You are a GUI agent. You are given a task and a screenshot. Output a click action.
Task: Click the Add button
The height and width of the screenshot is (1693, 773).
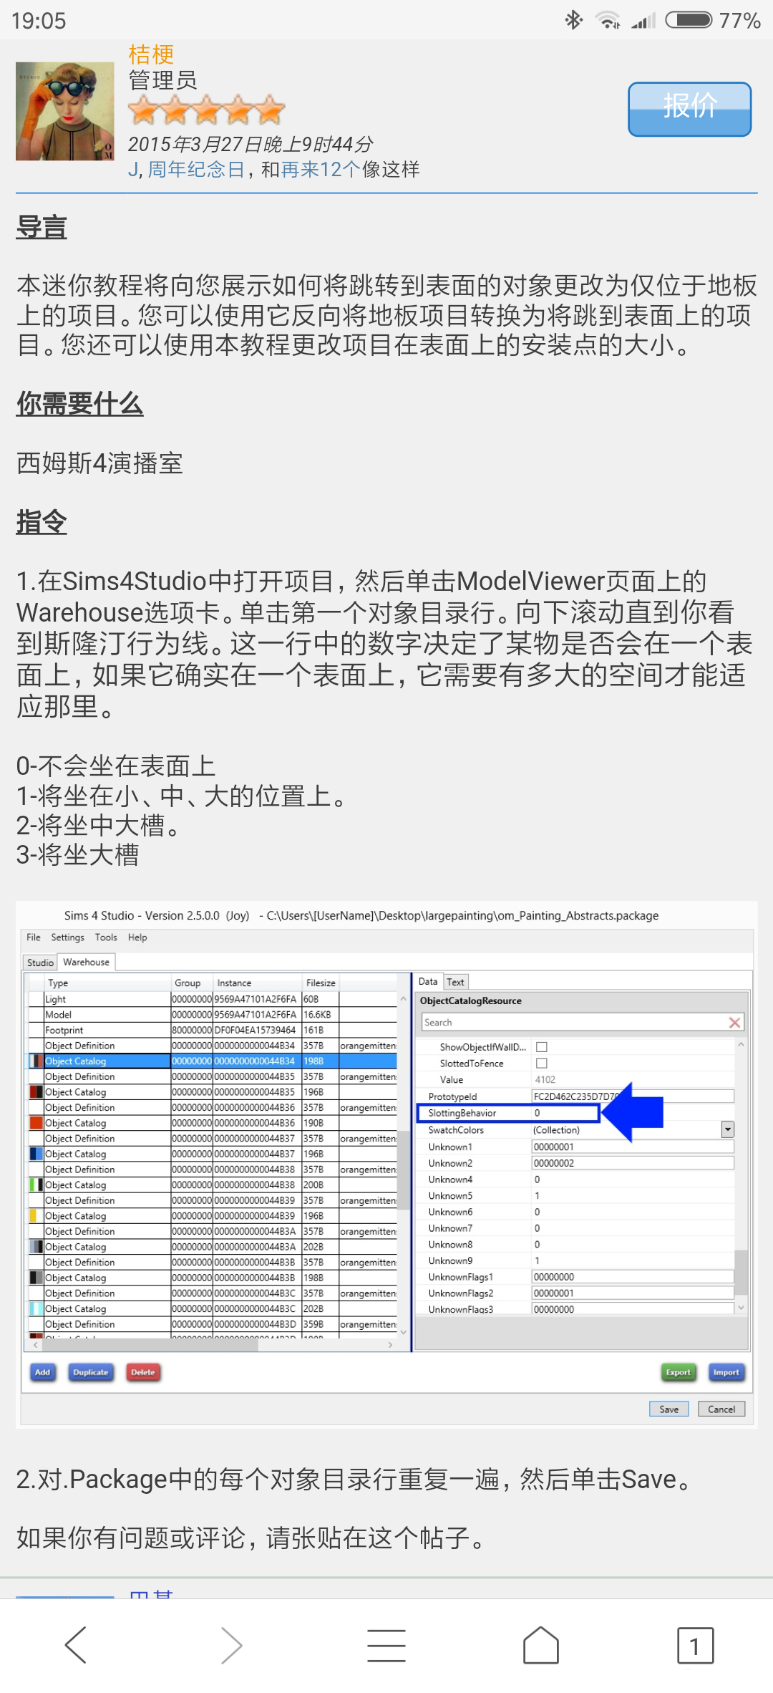point(43,1372)
